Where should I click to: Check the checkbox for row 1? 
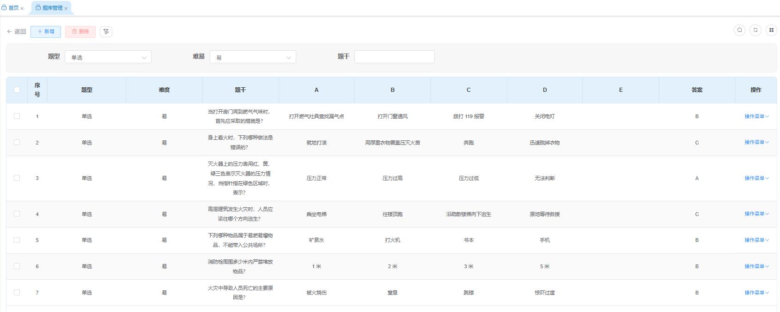point(17,116)
